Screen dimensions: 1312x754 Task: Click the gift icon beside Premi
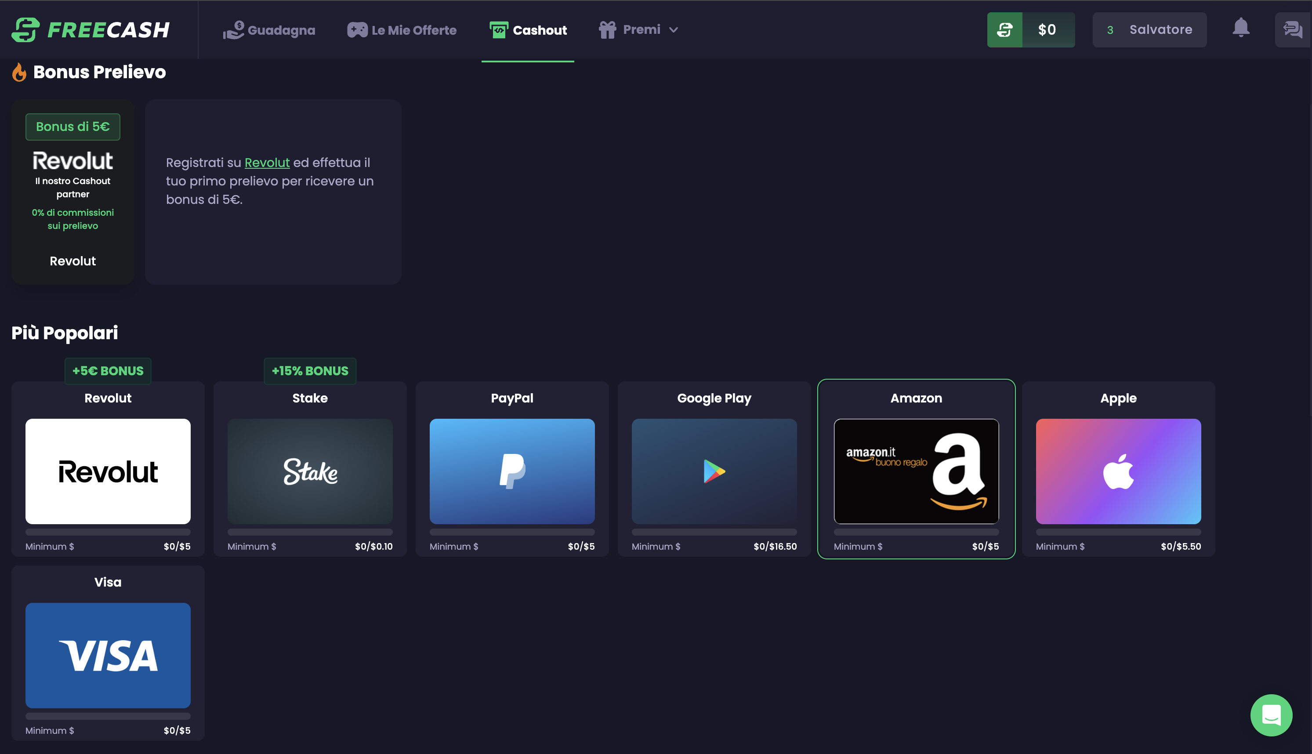[607, 29]
